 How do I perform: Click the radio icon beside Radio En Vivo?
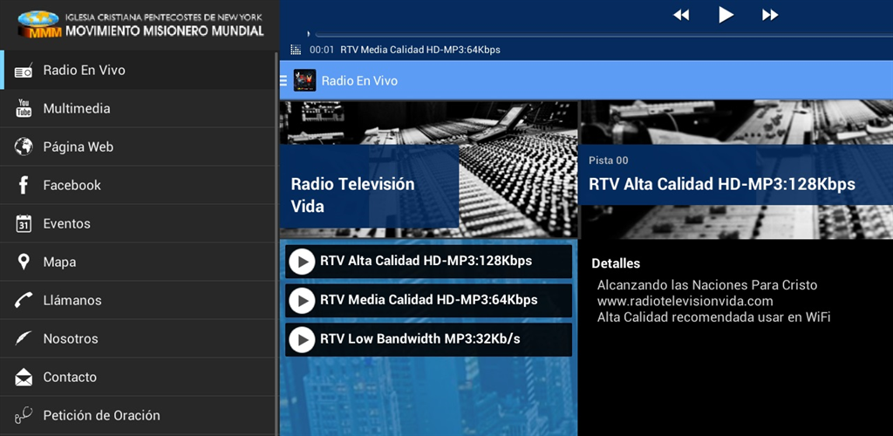click(24, 71)
